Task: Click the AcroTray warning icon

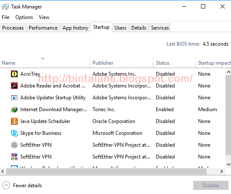Action: coord(14,74)
